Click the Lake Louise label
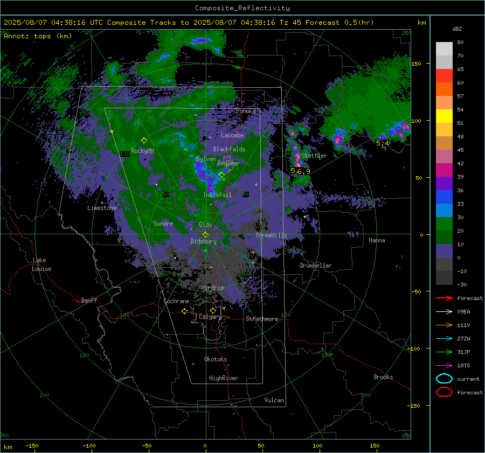The width and height of the screenshot is (485, 453). point(41,264)
